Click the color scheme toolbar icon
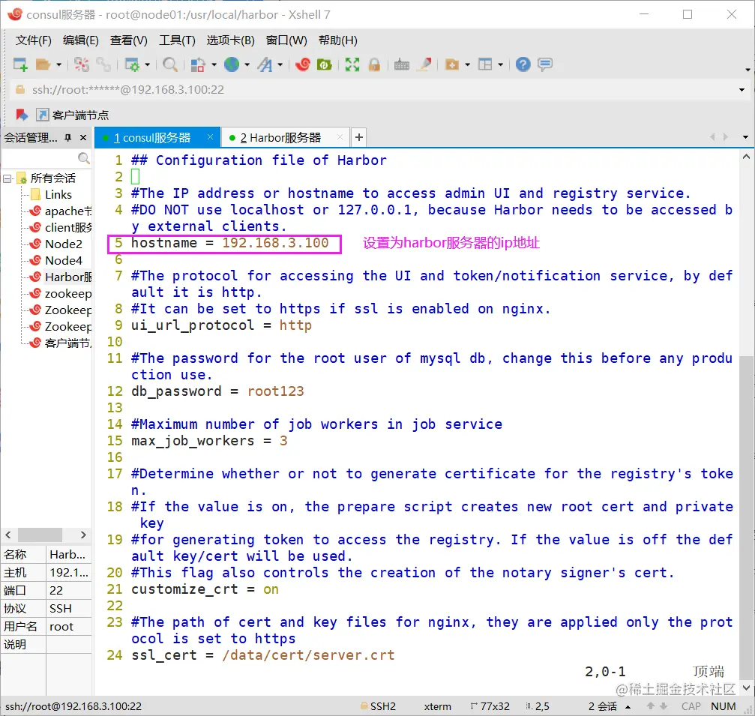Screen dimensions: 755x716 click(198, 64)
